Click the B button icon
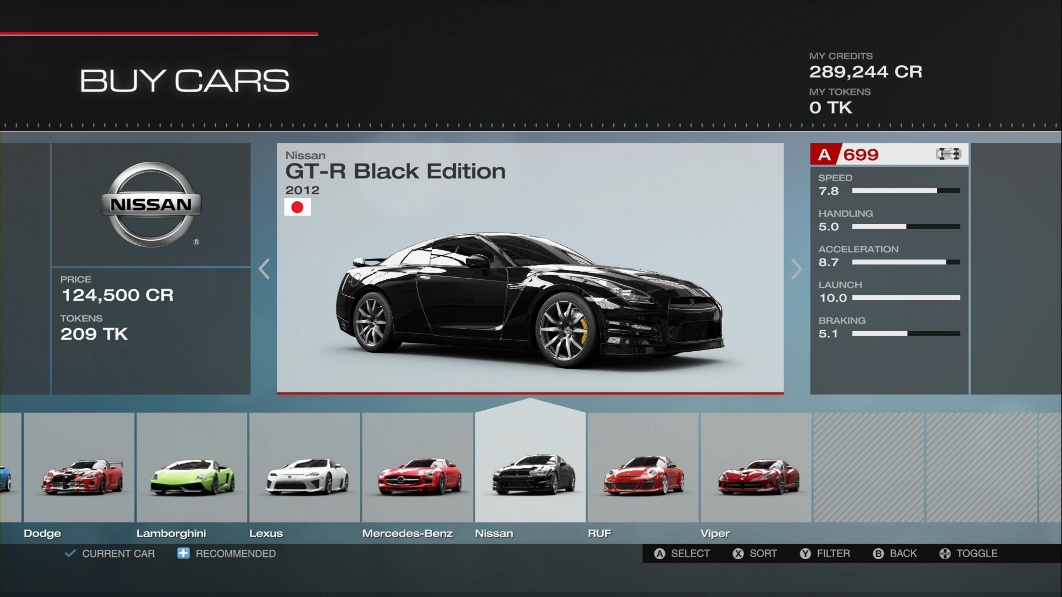Image resolution: width=1062 pixels, height=597 pixels. click(x=878, y=554)
